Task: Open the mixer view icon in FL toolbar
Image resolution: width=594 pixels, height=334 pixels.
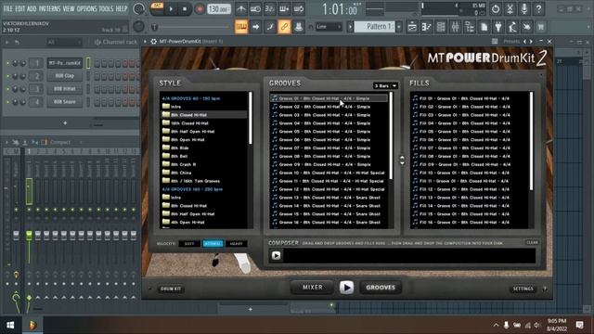Action: pyautogui.click(x=456, y=27)
